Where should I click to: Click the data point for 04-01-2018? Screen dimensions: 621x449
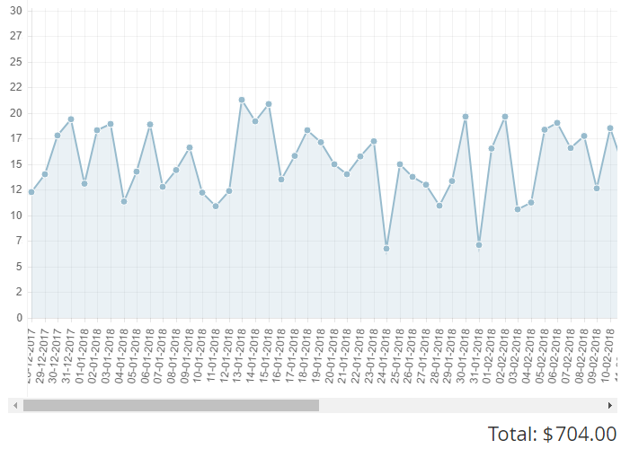[x=124, y=201]
